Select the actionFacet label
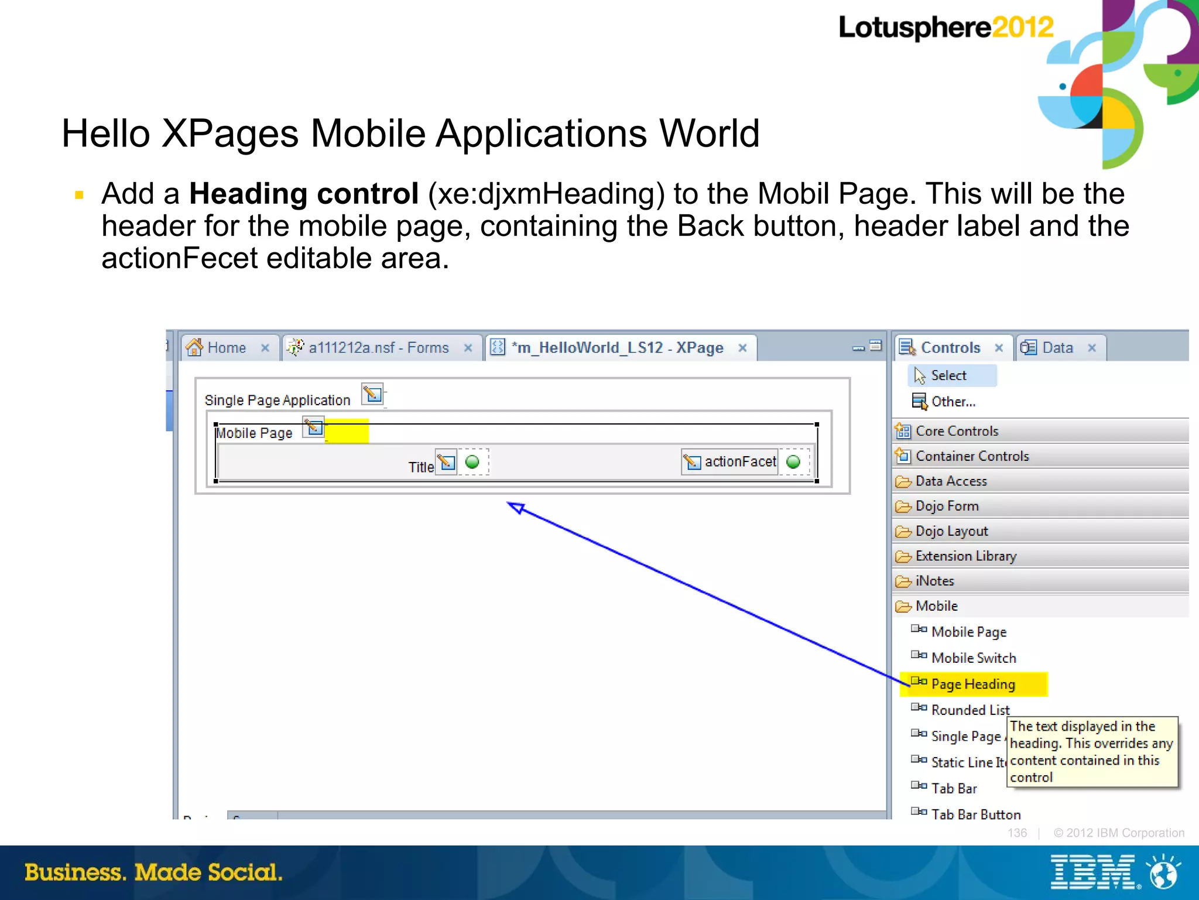1199x900 pixels. (x=741, y=461)
